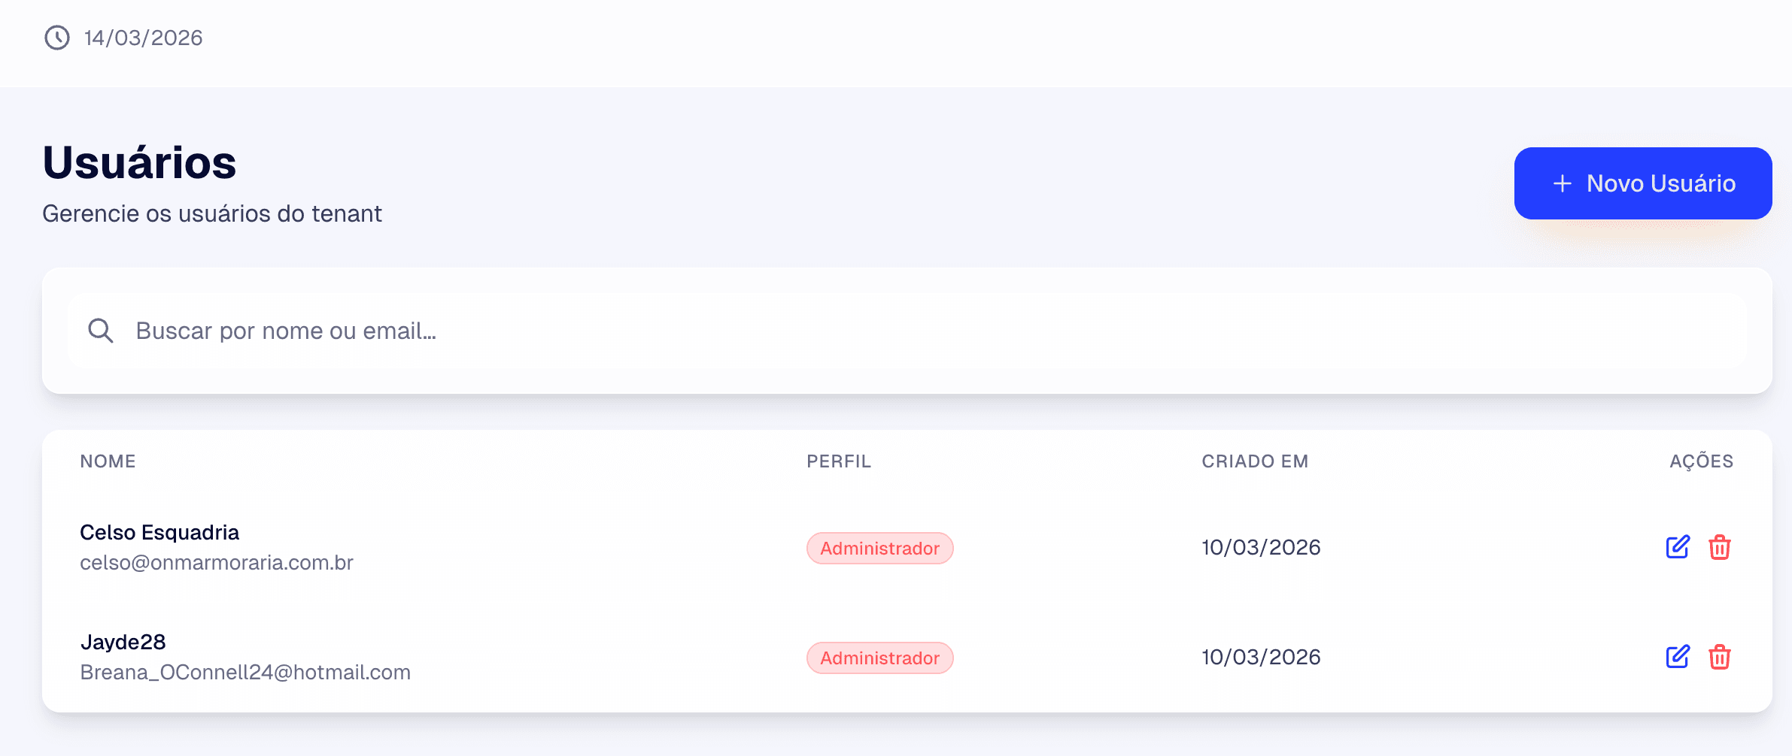
Task: Select the Jayde28 user name
Action: (123, 642)
